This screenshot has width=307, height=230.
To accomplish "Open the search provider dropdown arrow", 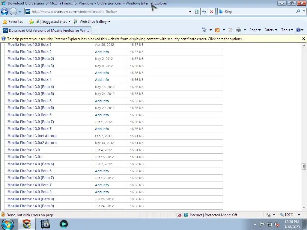I will point(304,11).
